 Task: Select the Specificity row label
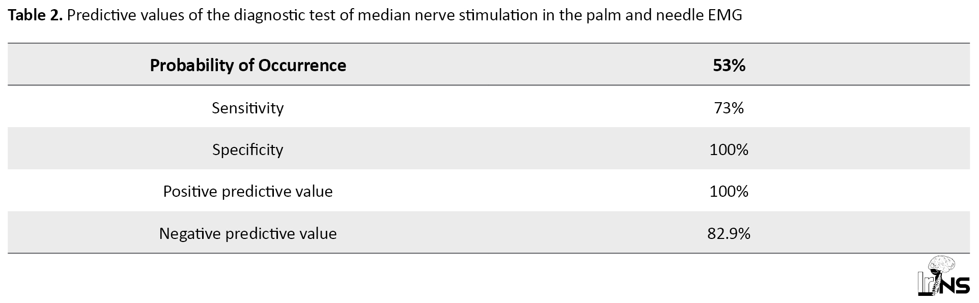(248, 149)
